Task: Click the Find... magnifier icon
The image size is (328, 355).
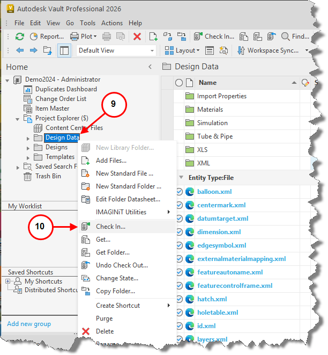Action: (x=286, y=37)
